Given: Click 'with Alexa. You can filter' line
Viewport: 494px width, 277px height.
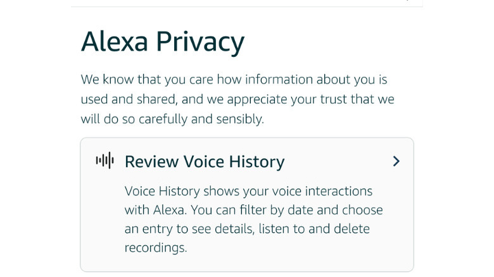Looking at the screenshot, I should 253,210.
